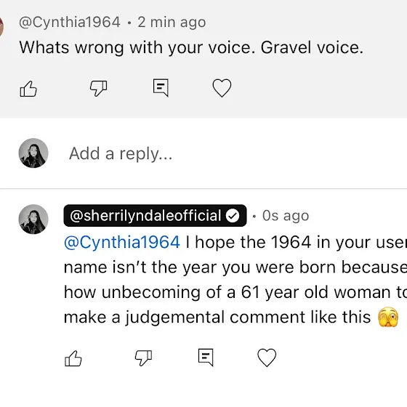
Task: Click the verified checkmark beside sherrilyndaleofficial
Action: click(x=233, y=216)
